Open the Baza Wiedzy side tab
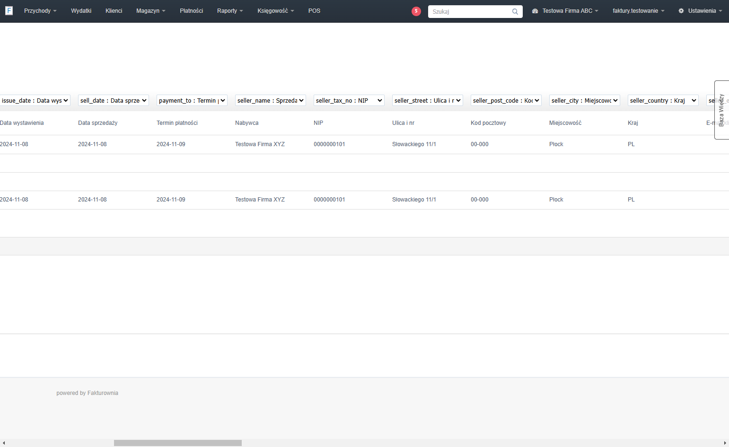This screenshot has height=447, width=729. point(721,110)
